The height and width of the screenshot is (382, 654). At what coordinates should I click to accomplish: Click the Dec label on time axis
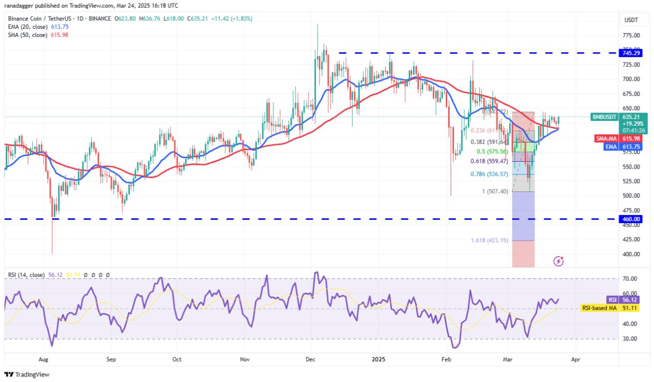tap(311, 359)
